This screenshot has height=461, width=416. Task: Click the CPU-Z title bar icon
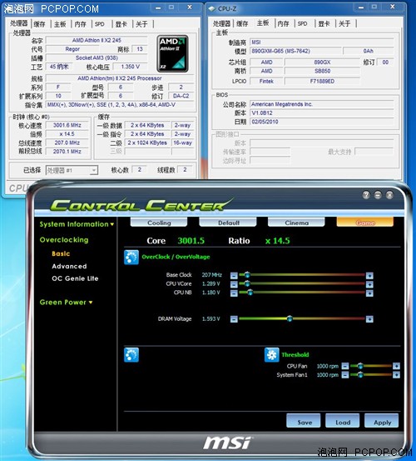coord(212,8)
